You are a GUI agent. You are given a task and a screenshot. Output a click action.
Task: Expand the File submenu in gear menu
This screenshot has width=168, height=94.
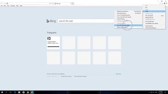click(154, 8)
